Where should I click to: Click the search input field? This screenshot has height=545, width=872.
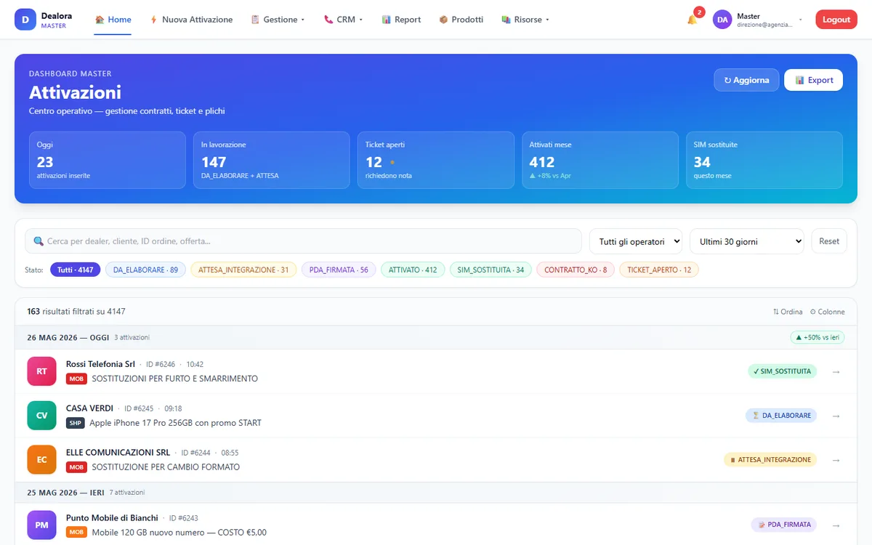point(303,241)
